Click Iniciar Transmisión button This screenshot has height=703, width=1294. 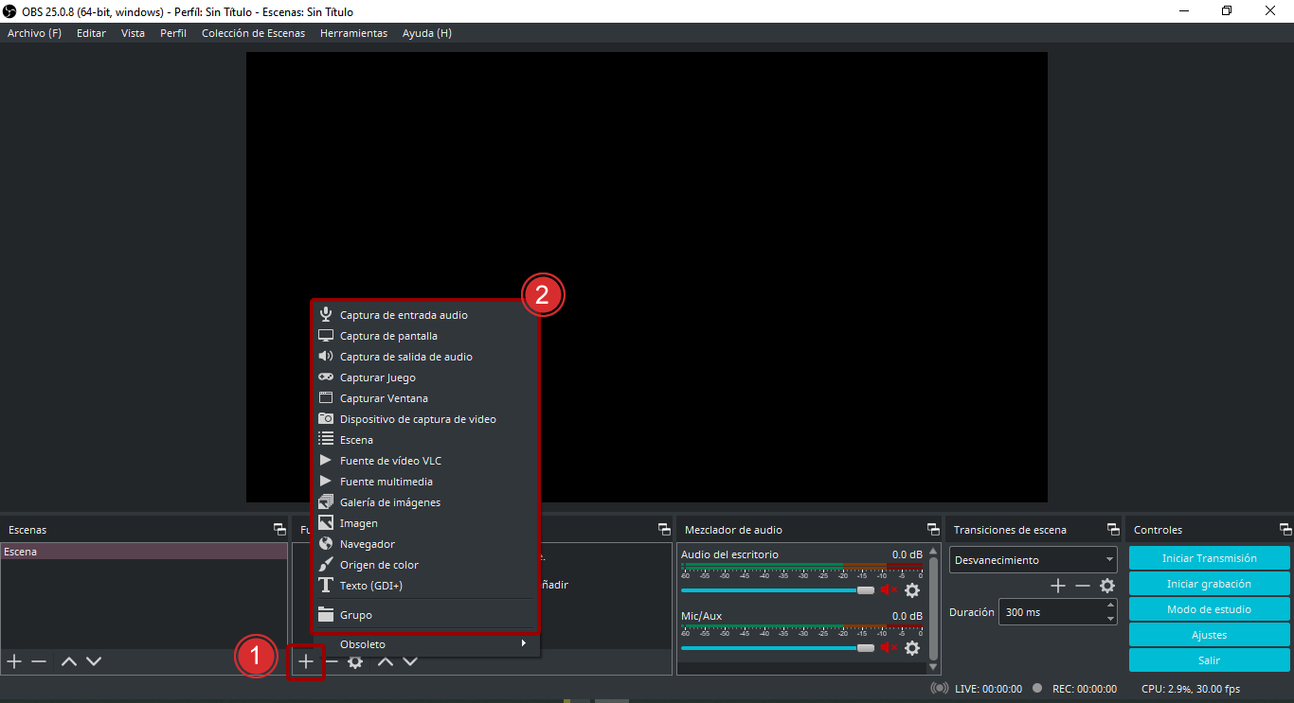pos(1209,558)
